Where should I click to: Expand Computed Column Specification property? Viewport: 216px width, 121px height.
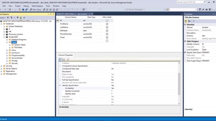pos(60,66)
